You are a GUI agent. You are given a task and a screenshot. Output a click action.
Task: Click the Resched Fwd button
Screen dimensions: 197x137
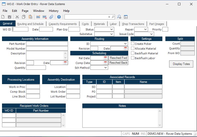[x=118, y=58]
